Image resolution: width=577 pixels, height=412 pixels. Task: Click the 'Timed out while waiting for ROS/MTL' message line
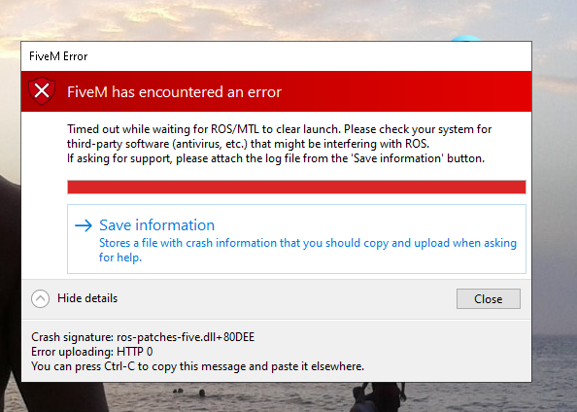(x=280, y=129)
